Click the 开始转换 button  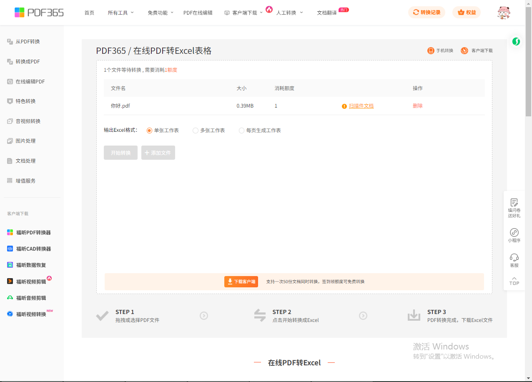coord(120,153)
